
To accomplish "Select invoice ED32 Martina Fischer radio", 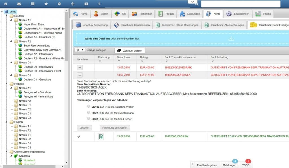I will (x=88, y=118).
